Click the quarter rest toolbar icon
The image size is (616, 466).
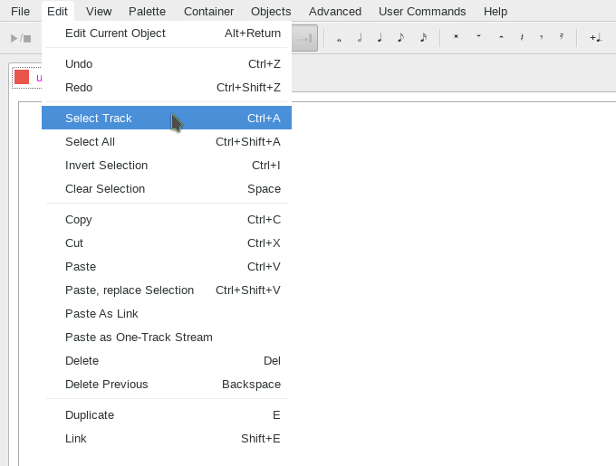tap(522, 37)
